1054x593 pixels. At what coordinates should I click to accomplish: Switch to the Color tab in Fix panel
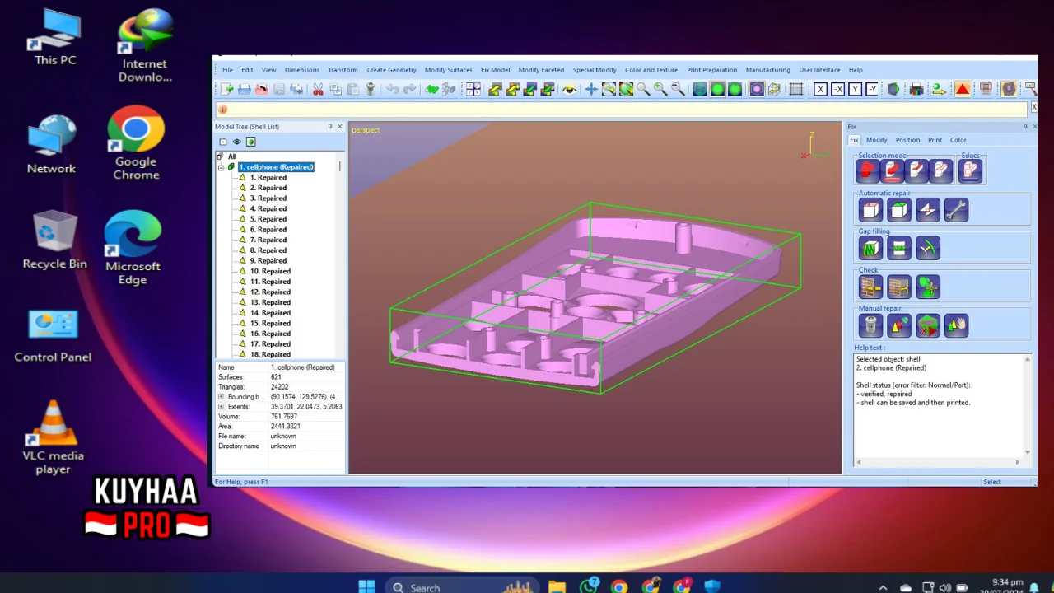958,140
